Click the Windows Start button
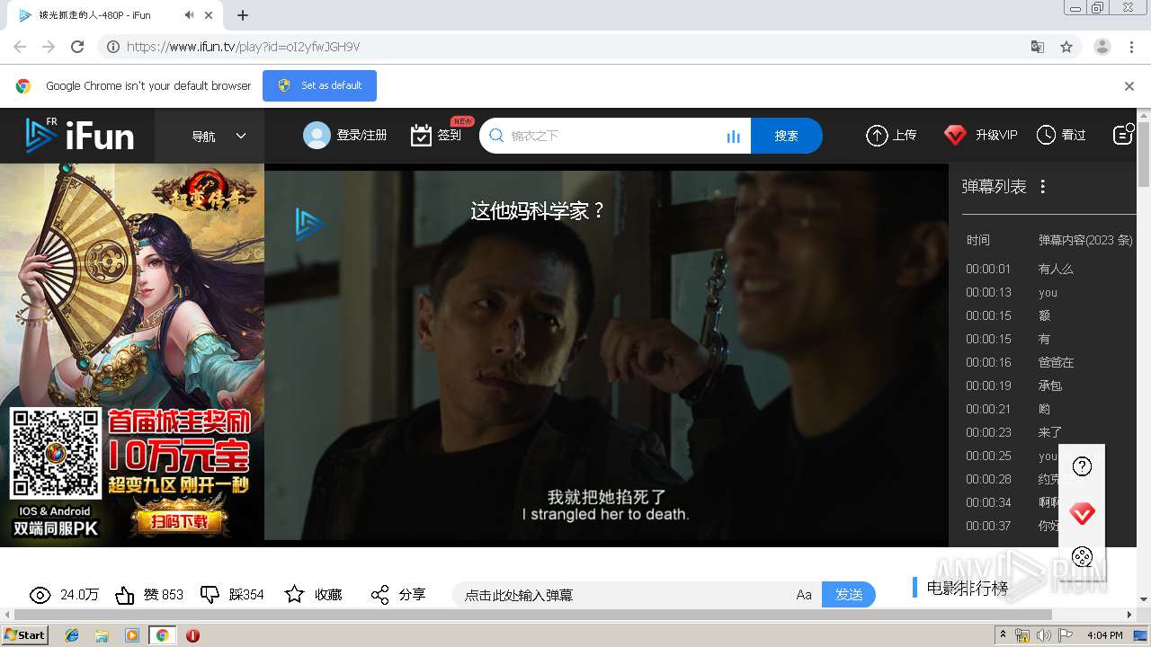 tap(25, 635)
